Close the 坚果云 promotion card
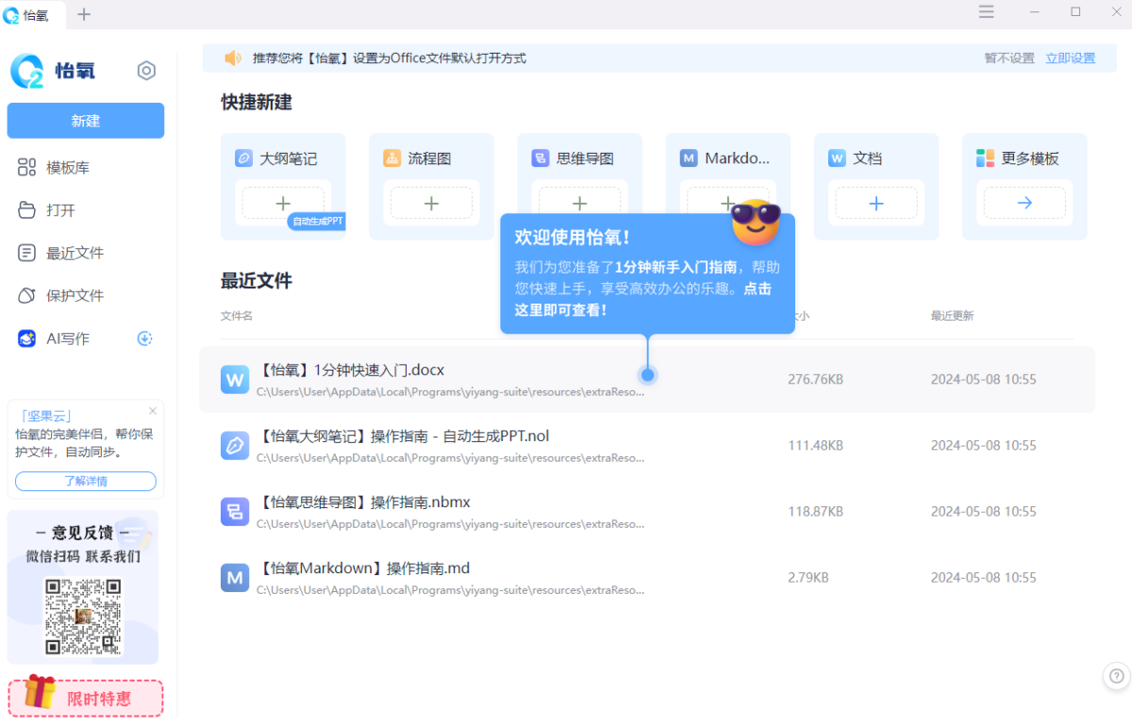The image size is (1132, 726). tap(153, 411)
